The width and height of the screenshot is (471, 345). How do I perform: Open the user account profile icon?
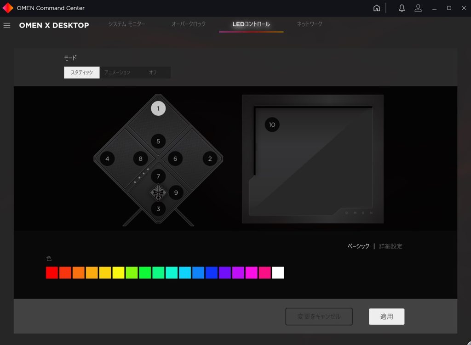tap(418, 8)
